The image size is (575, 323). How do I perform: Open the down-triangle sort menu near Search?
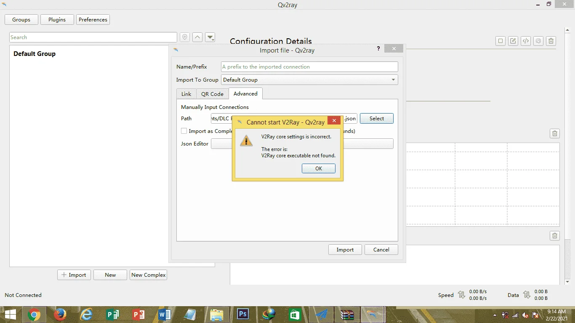pos(210,37)
